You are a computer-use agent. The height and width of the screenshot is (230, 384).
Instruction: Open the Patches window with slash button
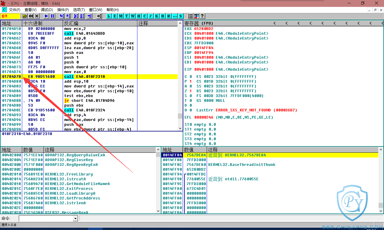tap(151, 16)
